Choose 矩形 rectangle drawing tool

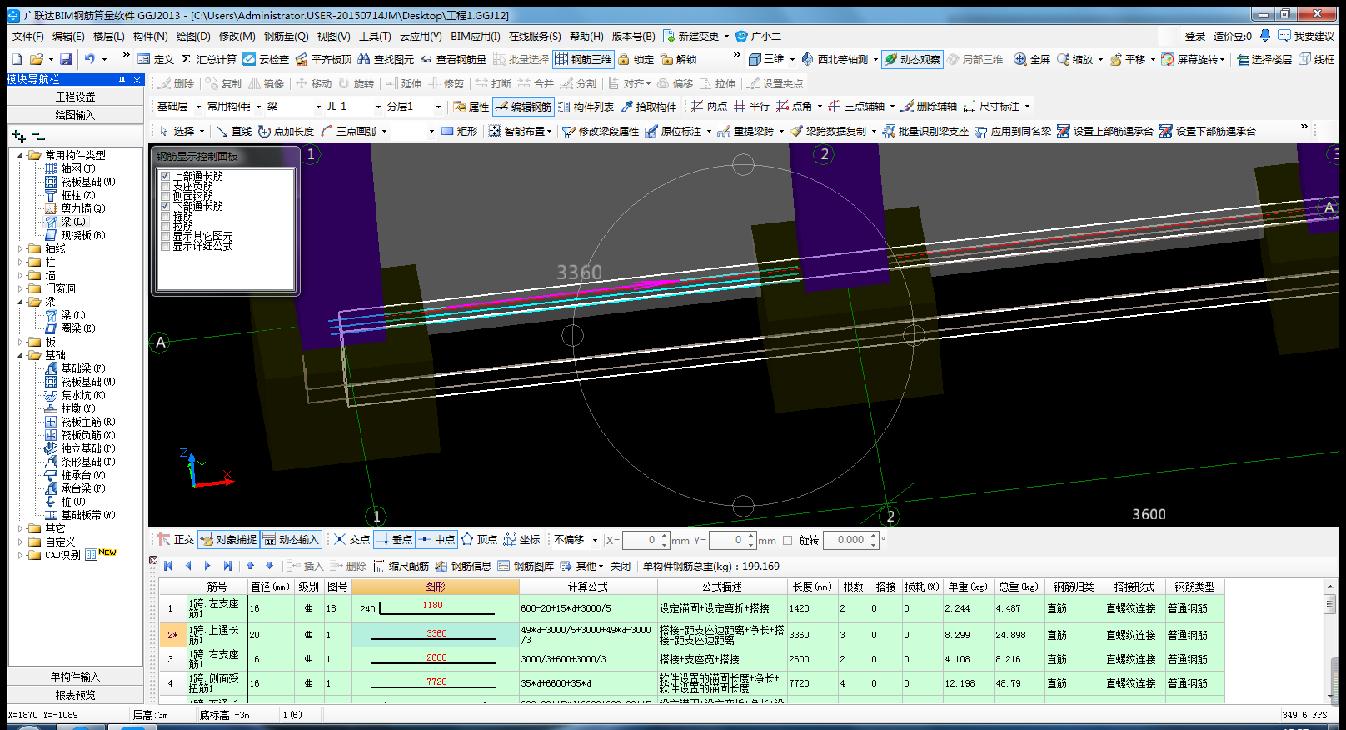pyautogui.click(x=460, y=131)
